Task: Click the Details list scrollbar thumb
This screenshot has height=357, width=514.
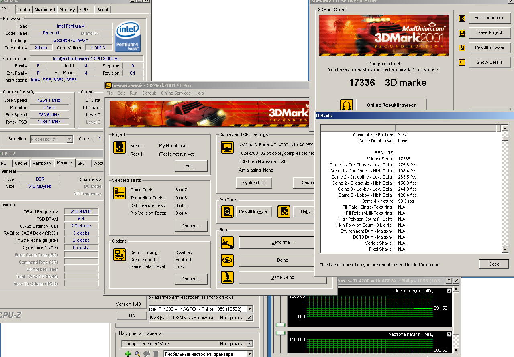Action: (505, 139)
